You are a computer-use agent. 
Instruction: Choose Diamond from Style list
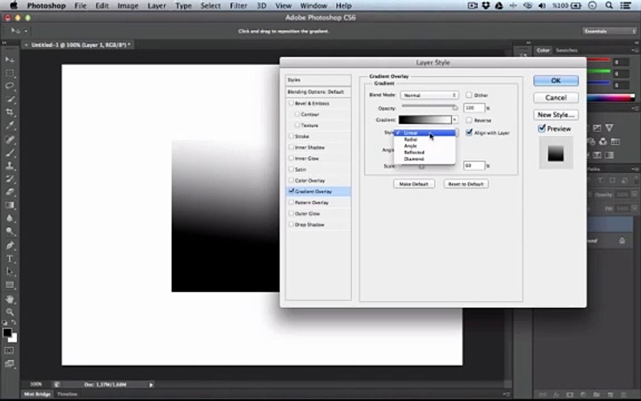pyautogui.click(x=425, y=159)
